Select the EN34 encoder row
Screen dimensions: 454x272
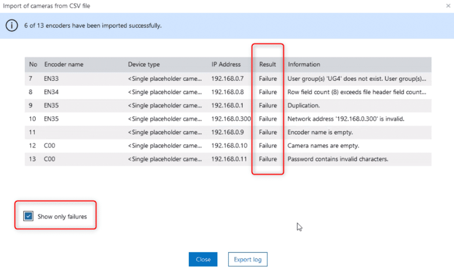pyautogui.click(x=52, y=92)
